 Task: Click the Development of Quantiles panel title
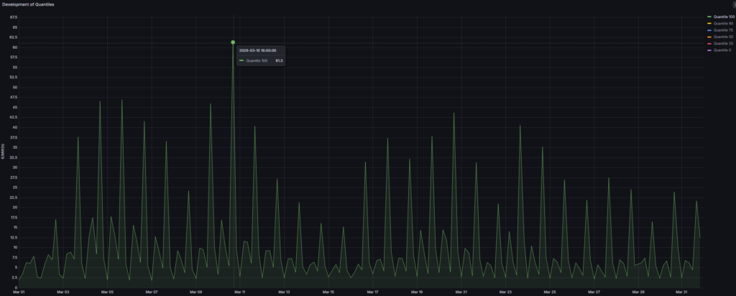(27, 4)
